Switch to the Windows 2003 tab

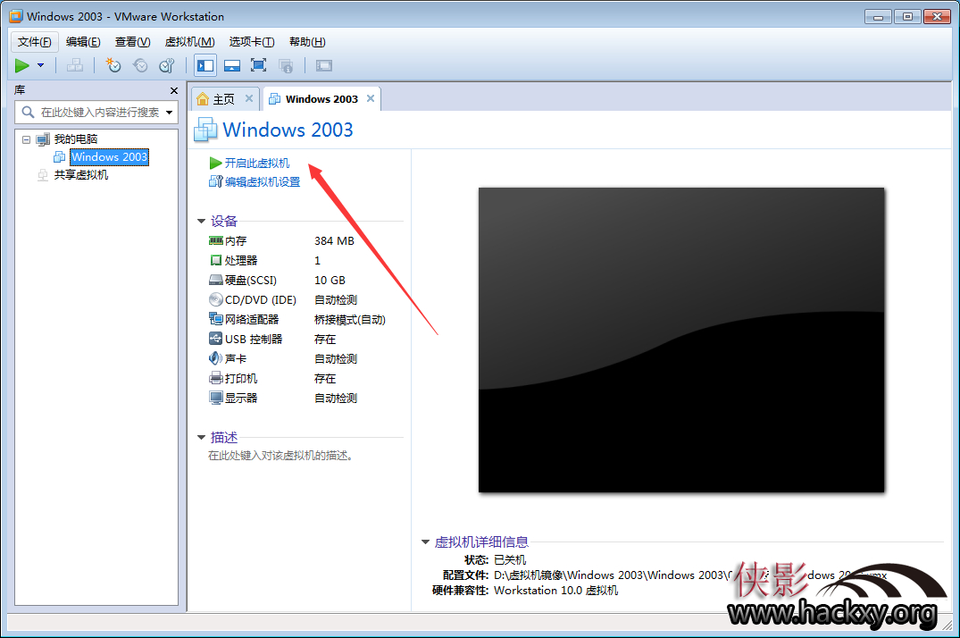(x=321, y=98)
